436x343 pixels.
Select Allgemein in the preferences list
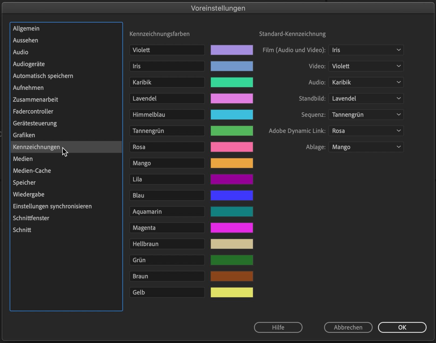(26, 29)
